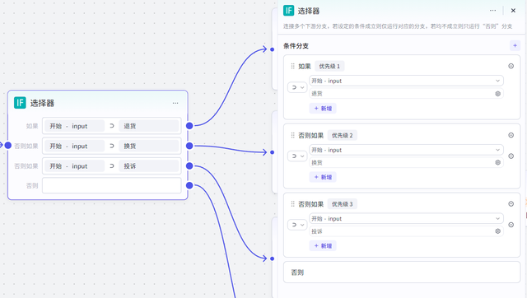Click the 换货 value input in priority 2 branch

(406, 163)
